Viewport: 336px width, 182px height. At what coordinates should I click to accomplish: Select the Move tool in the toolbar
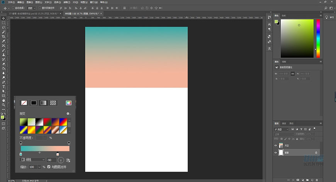[x=3, y=18]
